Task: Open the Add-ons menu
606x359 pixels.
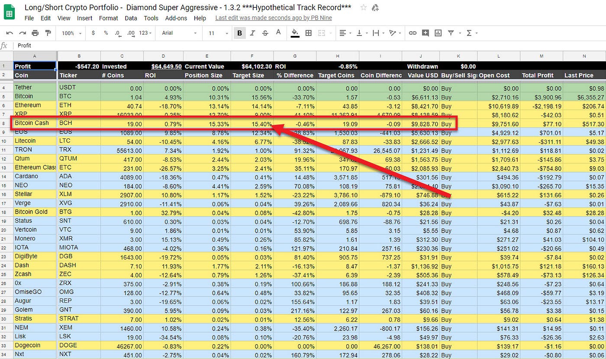Action: [x=176, y=18]
